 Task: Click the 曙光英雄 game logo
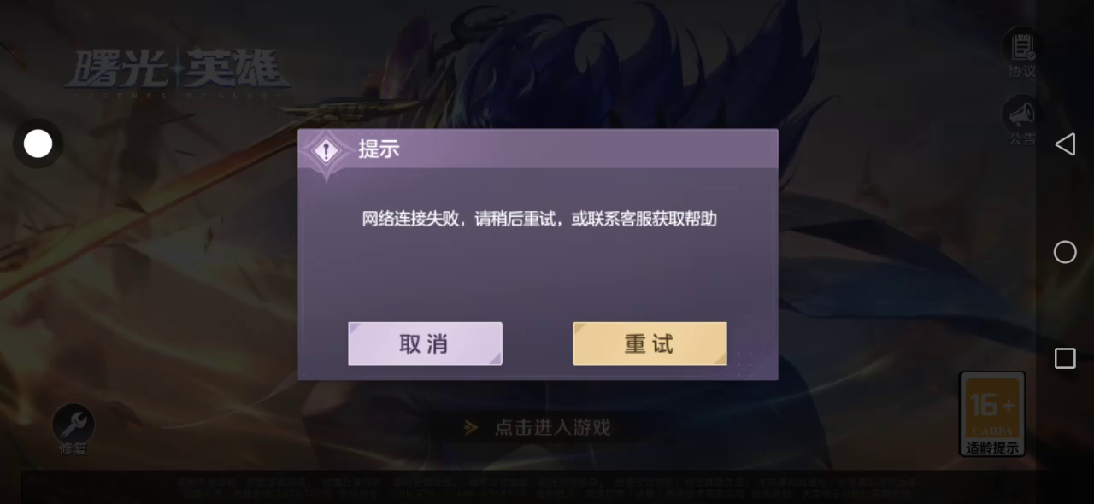(178, 72)
